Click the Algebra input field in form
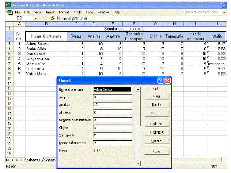Image resolution: width=231 pixels, height=173 pixels. [112, 112]
